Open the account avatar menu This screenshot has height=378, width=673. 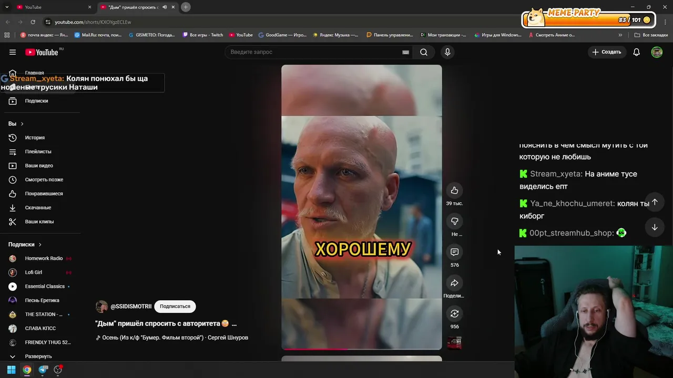pos(657,52)
